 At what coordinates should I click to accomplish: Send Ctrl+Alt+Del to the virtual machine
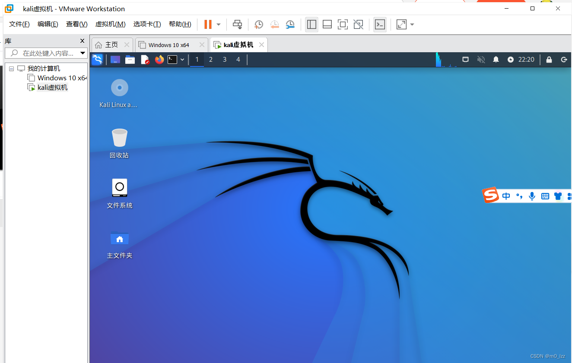click(x=238, y=25)
